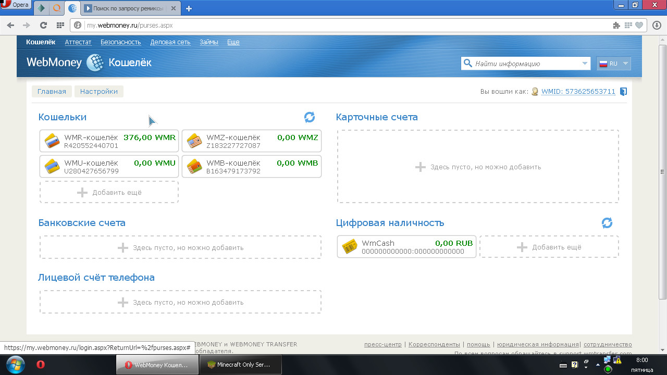The image size is (667, 375).
Task: Close the 'Поиск по запросу ремиксы' tab
Action: coord(172,9)
